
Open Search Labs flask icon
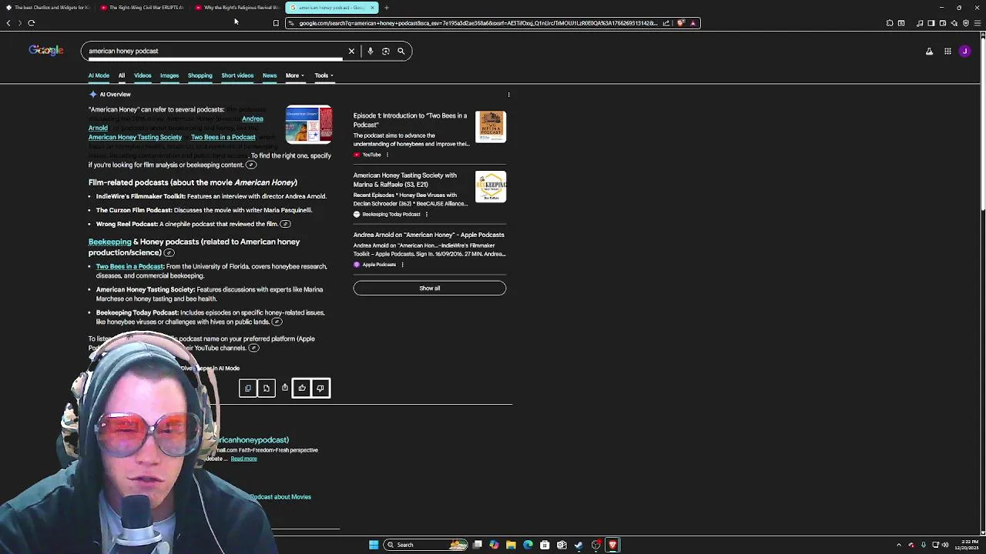[929, 52]
